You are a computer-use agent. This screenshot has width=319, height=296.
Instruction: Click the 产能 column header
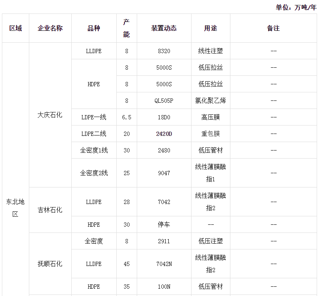(126, 28)
